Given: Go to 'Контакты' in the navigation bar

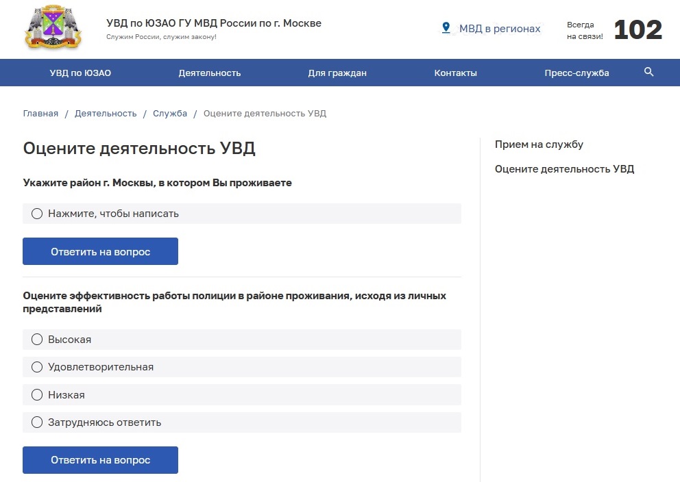Looking at the screenshot, I should [455, 73].
